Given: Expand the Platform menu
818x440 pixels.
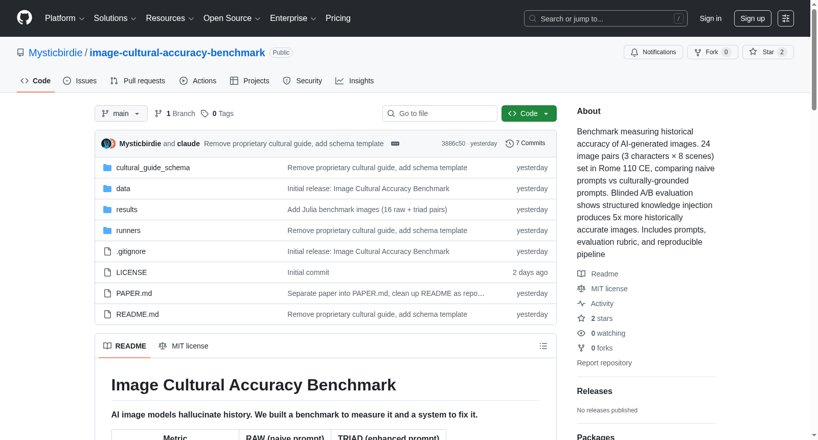Looking at the screenshot, I should pos(64,18).
